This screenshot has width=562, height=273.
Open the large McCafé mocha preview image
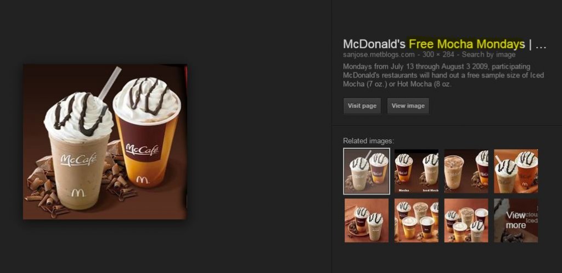coord(105,142)
